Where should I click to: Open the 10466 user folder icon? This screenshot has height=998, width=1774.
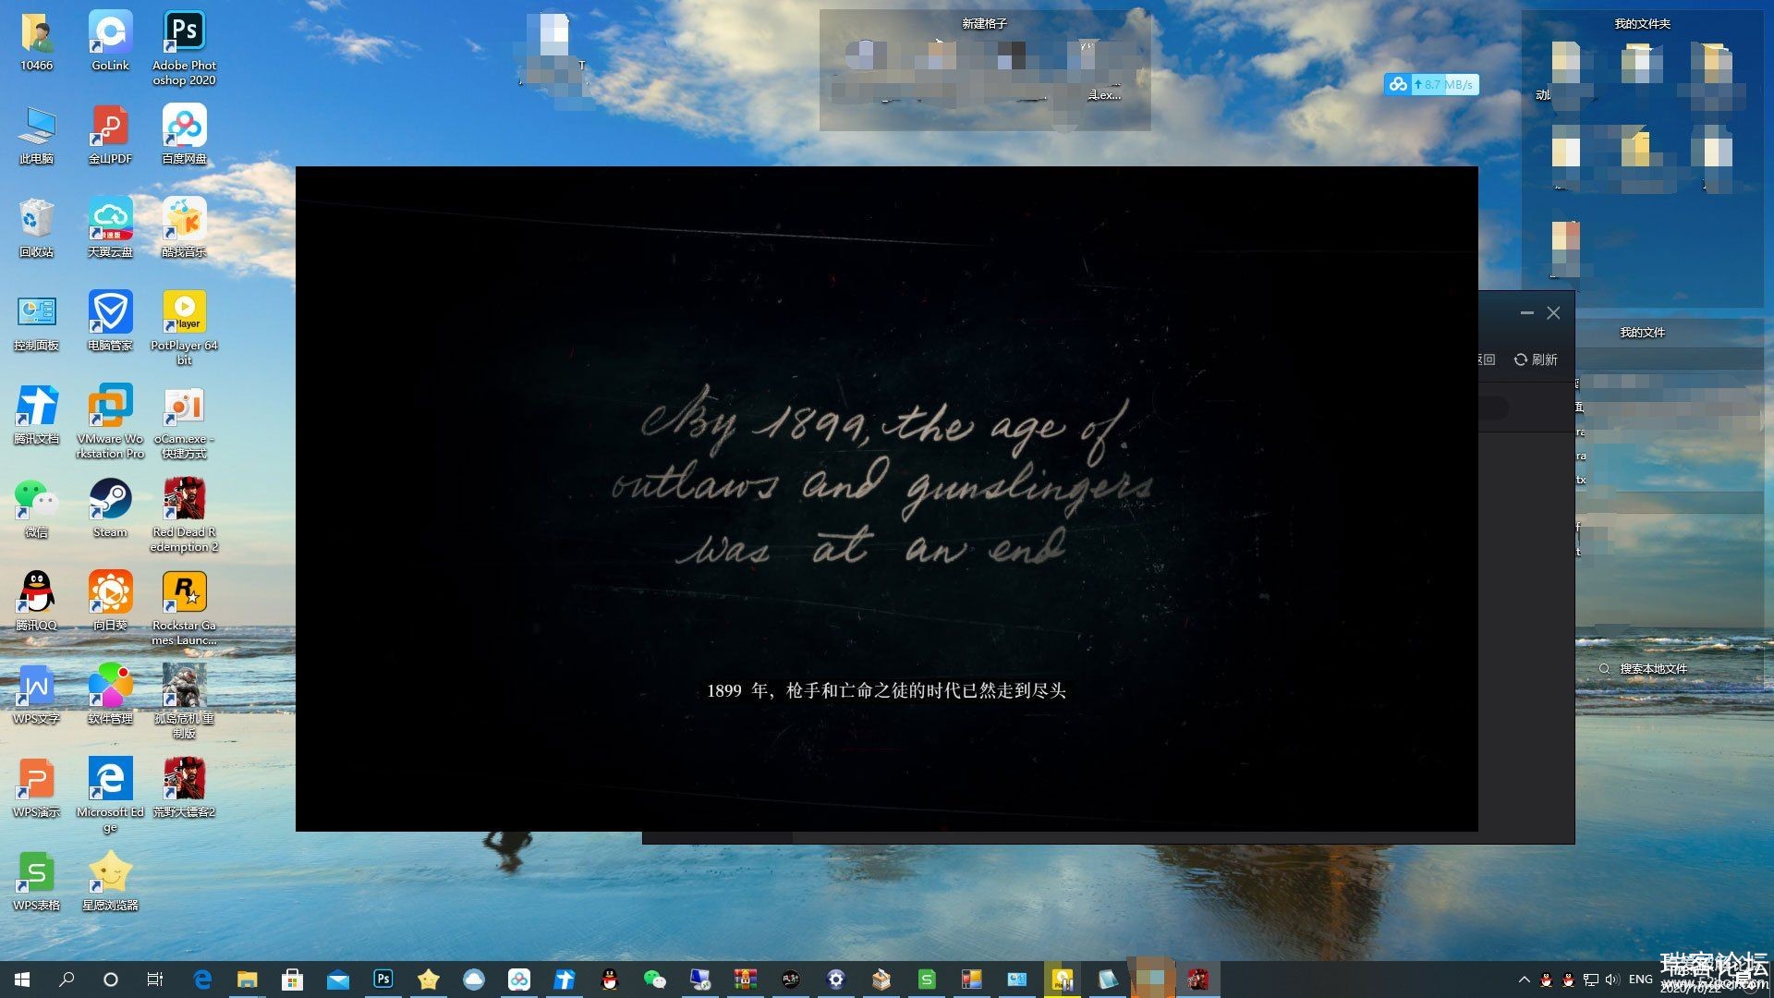click(x=37, y=42)
